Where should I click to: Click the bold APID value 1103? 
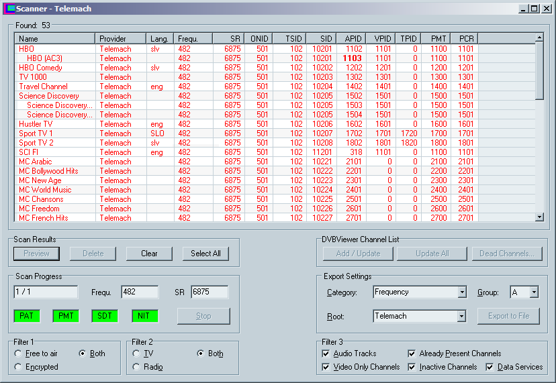tap(352, 58)
